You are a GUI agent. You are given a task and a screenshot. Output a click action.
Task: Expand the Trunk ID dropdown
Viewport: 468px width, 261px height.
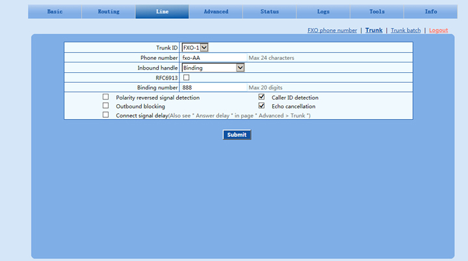(195, 48)
